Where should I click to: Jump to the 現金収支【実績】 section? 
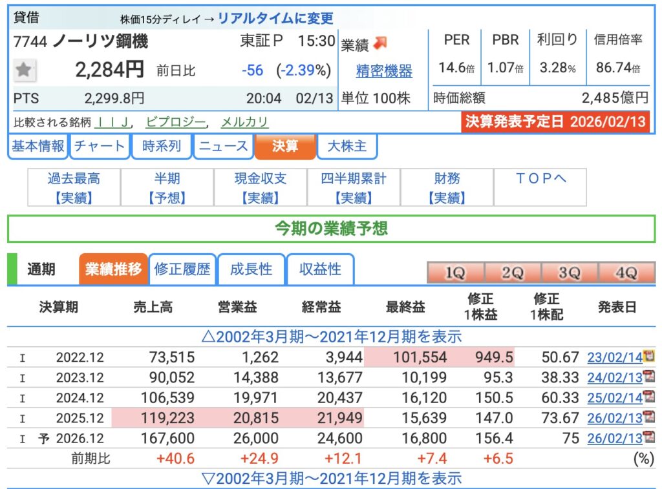(261, 187)
